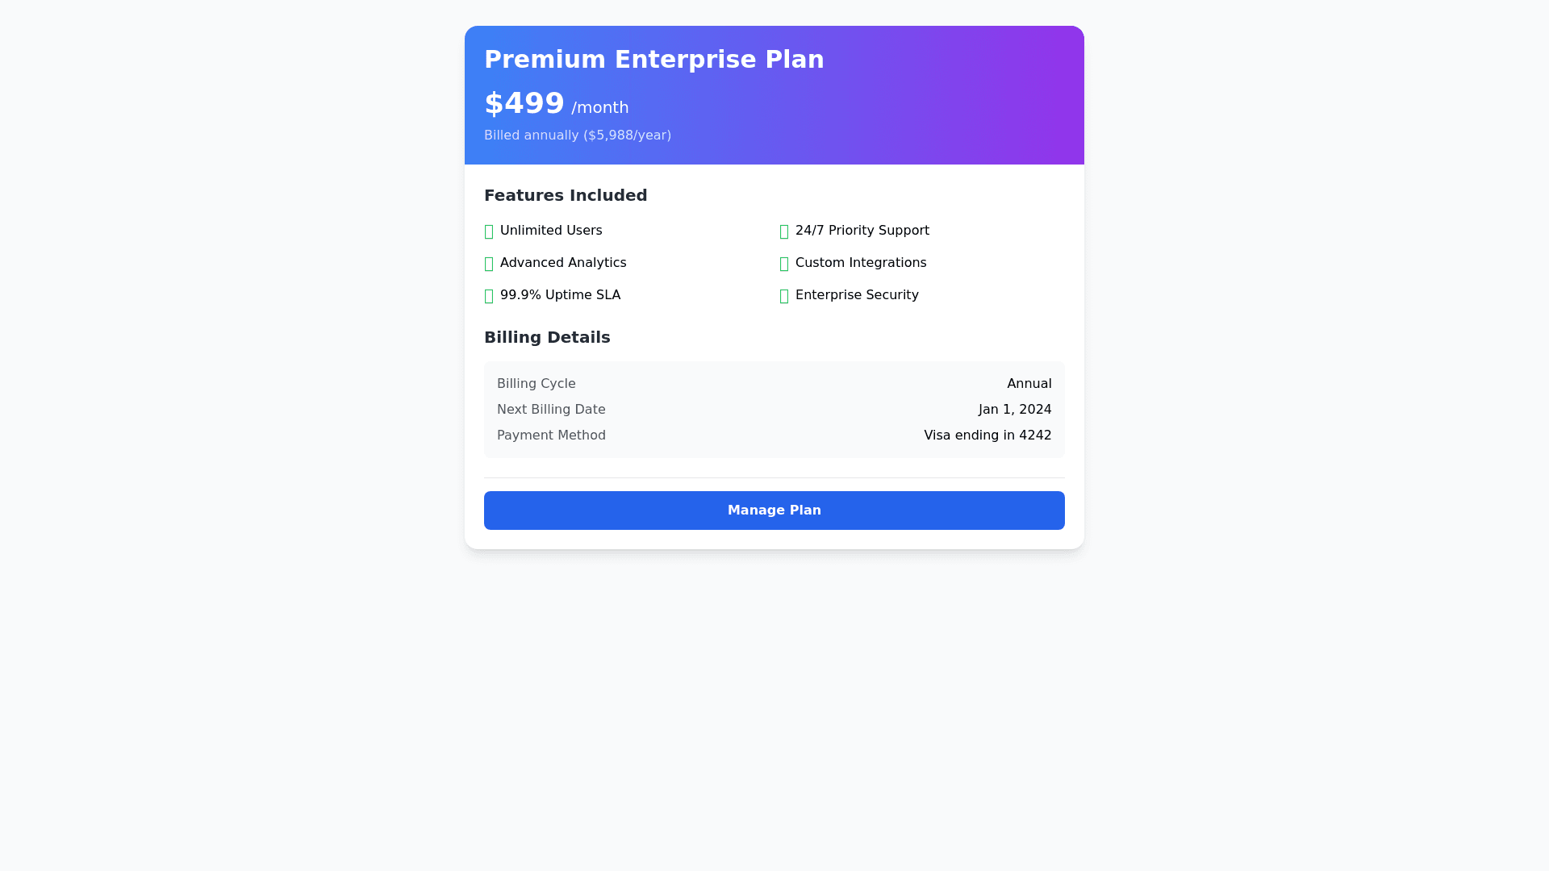This screenshot has width=1549, height=871.
Task: Click the Billing Cycle label
Action: [537, 384]
